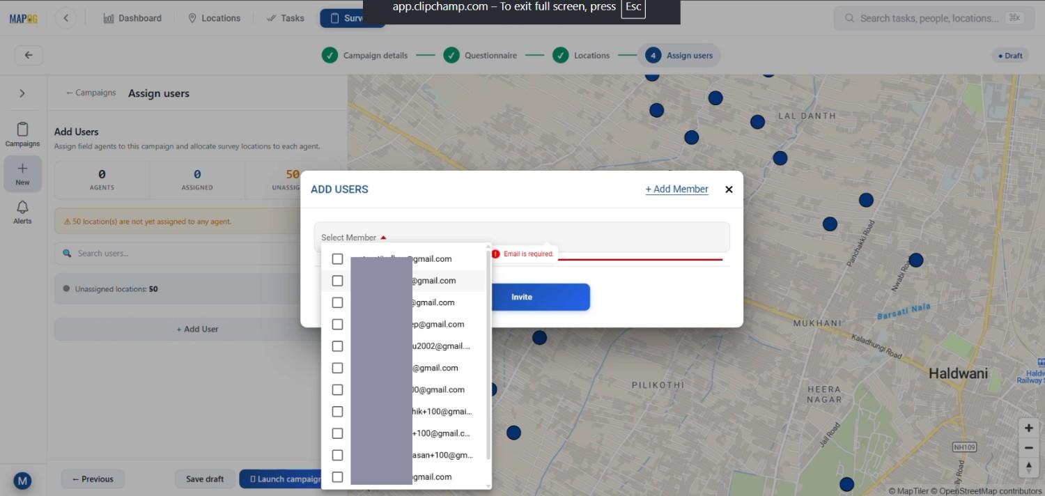Go to the Locations page
Screen dimensions: 1045x496
pos(214,18)
